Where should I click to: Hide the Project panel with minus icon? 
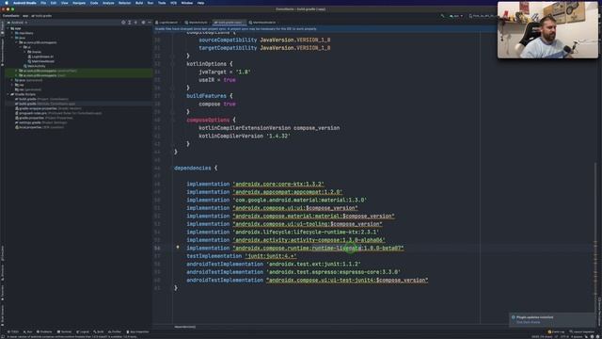pos(150,23)
